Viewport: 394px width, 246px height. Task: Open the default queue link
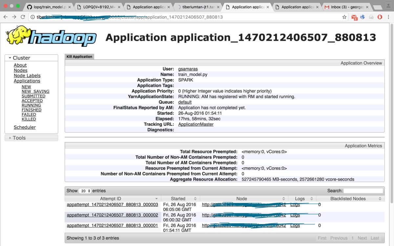(185, 102)
